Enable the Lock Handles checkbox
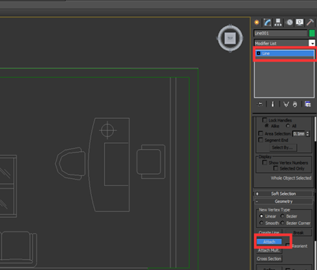 coord(265,120)
